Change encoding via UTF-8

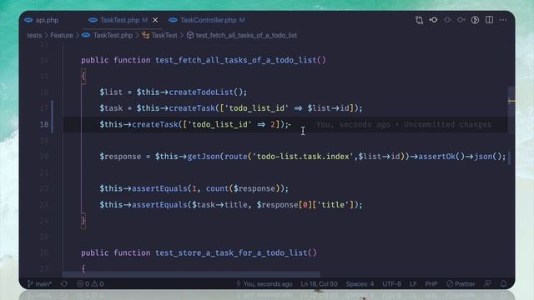pyautogui.click(x=391, y=283)
